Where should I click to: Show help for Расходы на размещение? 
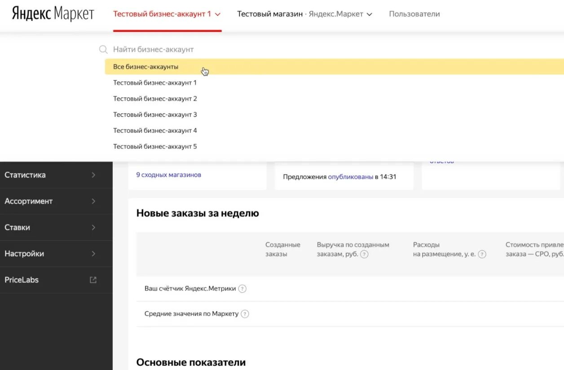point(482,254)
